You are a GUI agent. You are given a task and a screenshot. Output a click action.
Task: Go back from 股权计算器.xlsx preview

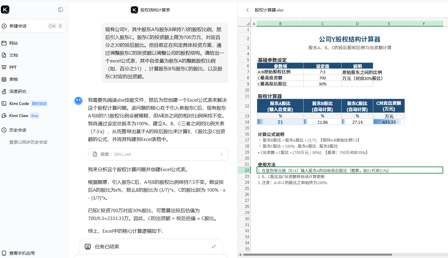click(248, 10)
